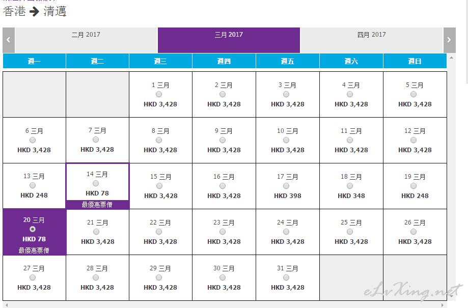
Task: Choose the 17 三月 HKD 398 fare radio
Action: point(286,186)
